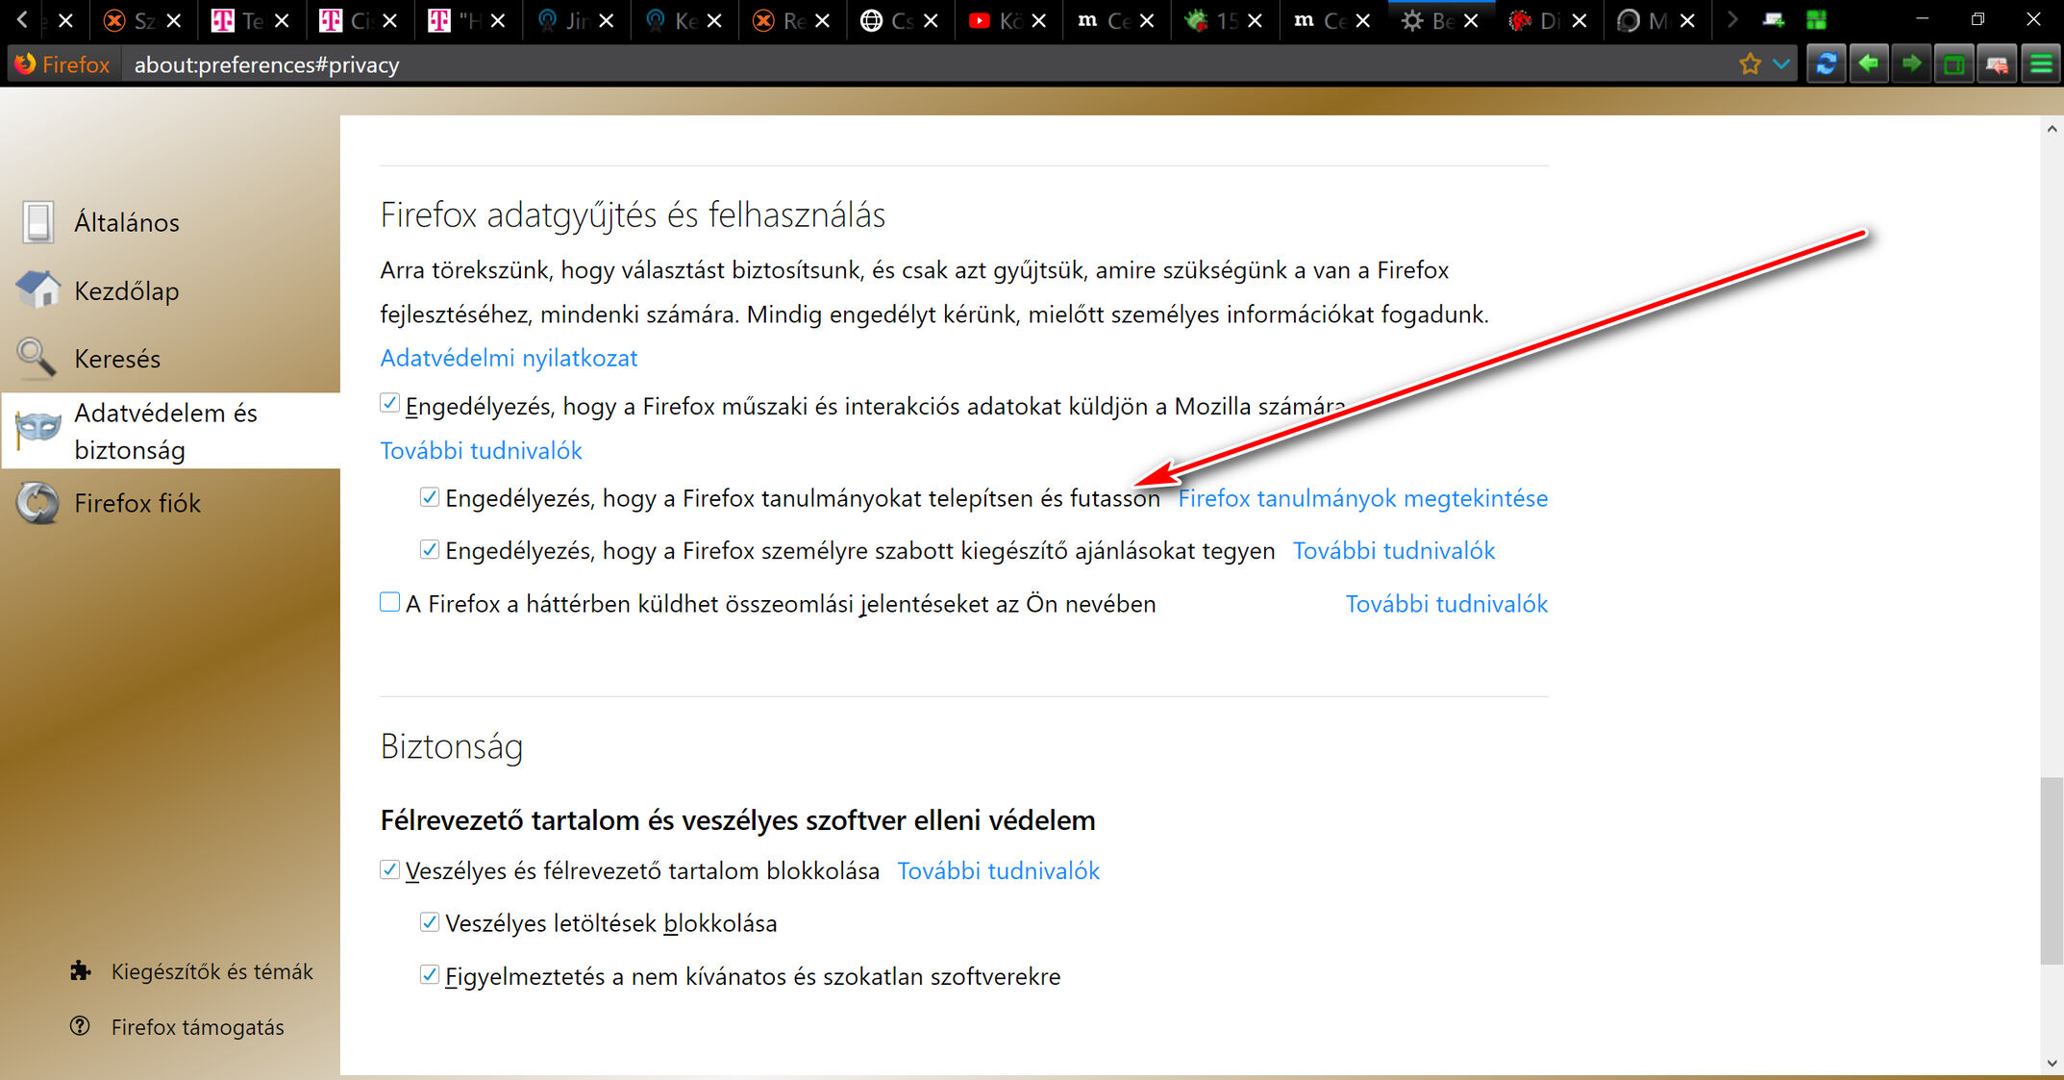Uncheck Firefox tanulmányokat telepítsen checkbox
Image resolution: width=2064 pixels, height=1080 pixels.
click(430, 497)
